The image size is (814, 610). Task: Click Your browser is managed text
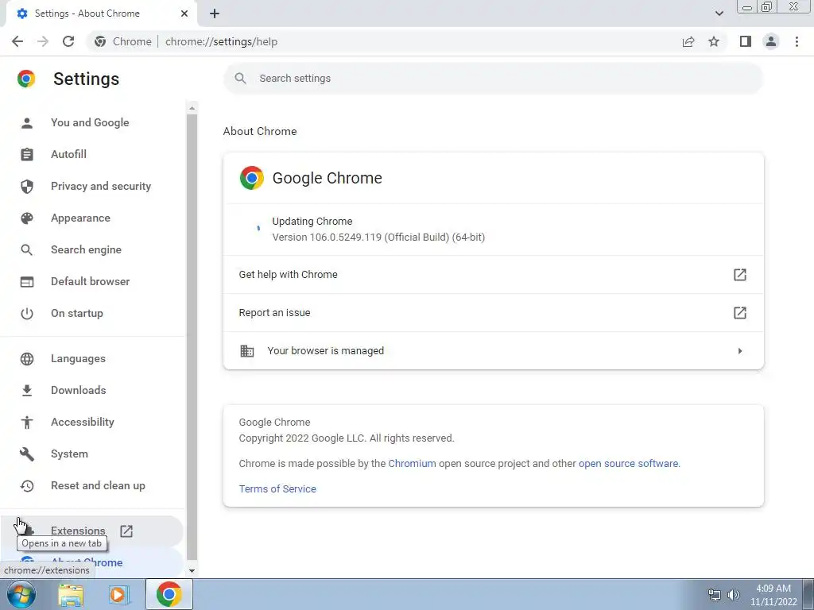pos(325,350)
